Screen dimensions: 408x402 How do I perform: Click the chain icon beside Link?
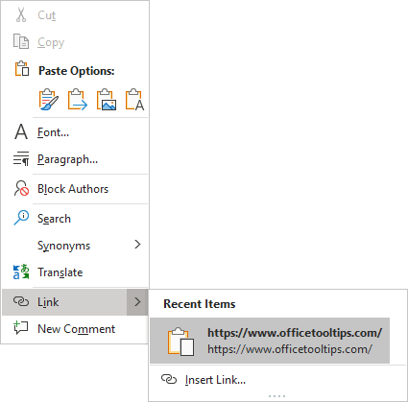[21, 301]
